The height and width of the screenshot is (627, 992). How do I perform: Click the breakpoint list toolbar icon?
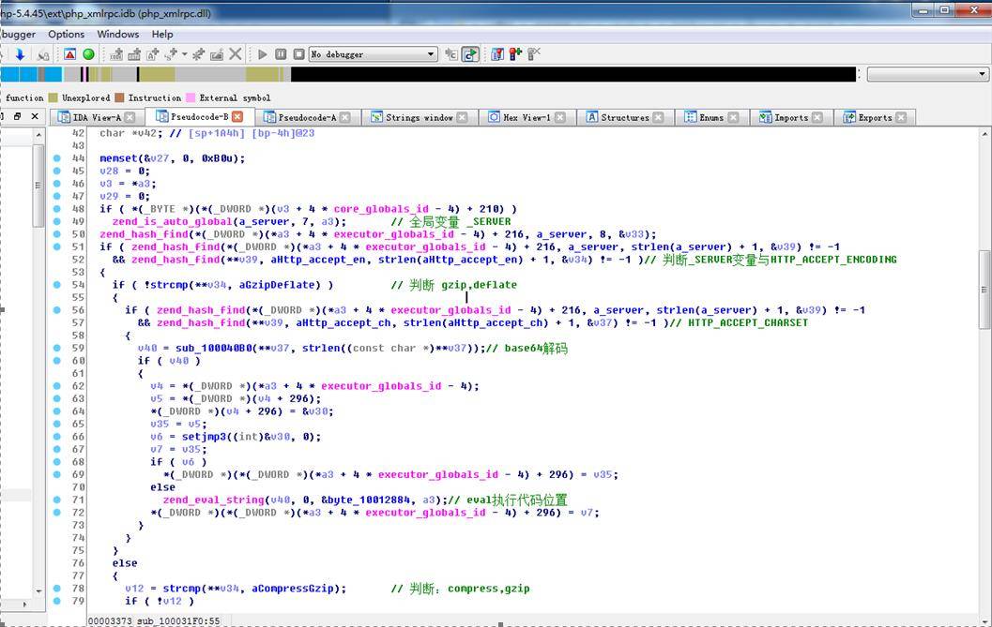pos(497,54)
